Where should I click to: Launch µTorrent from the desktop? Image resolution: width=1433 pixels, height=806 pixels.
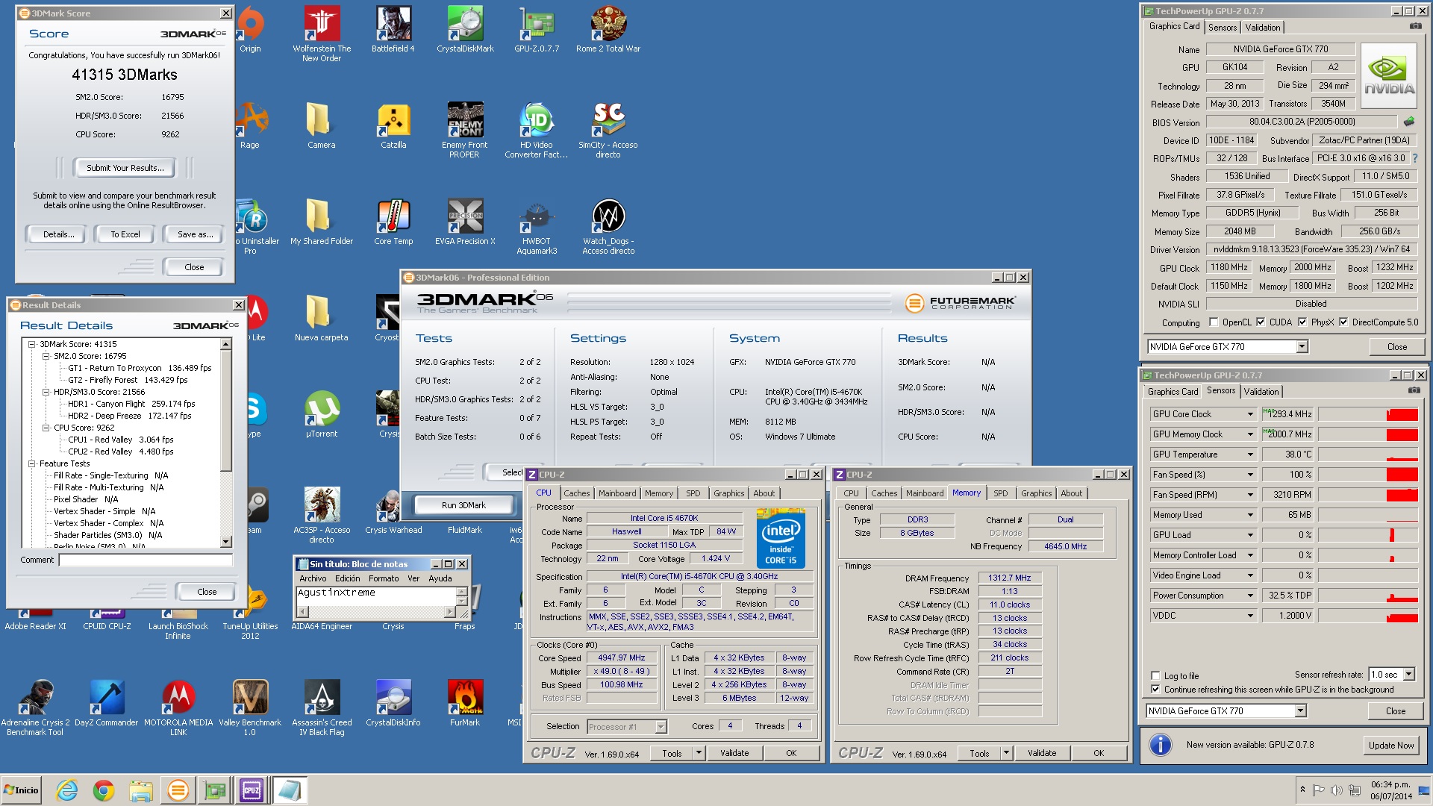click(322, 414)
